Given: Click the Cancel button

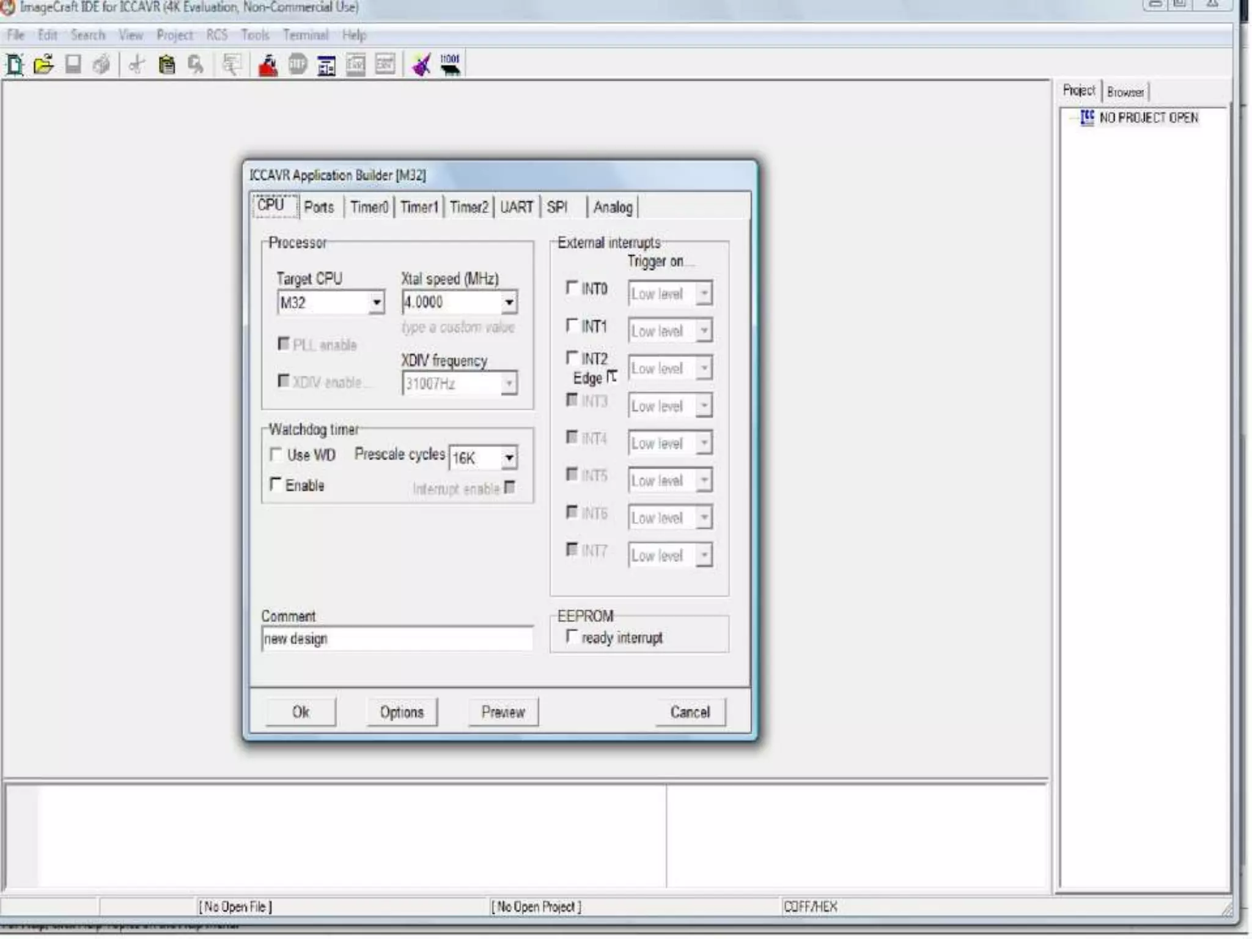Looking at the screenshot, I should [x=690, y=712].
